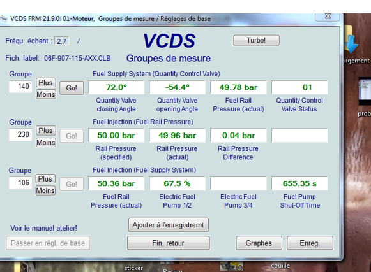Close the VCDS measuring groups window
Screen dimensions: 371x272
(328, 17)
